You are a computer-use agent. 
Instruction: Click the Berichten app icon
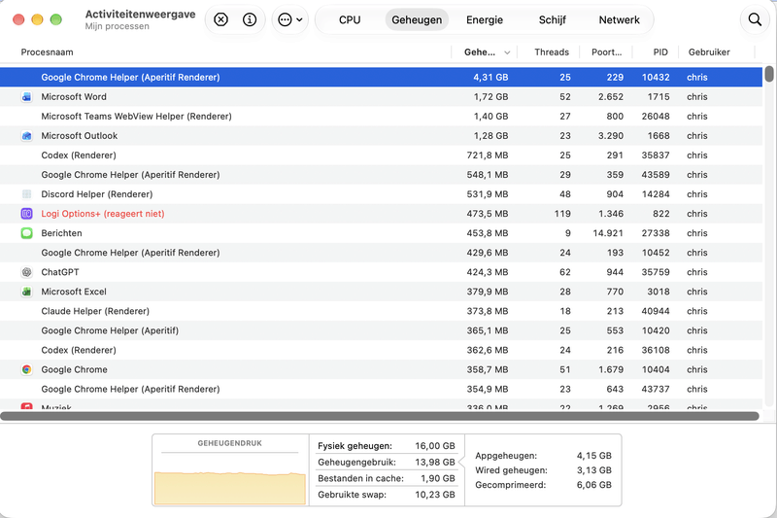click(27, 233)
